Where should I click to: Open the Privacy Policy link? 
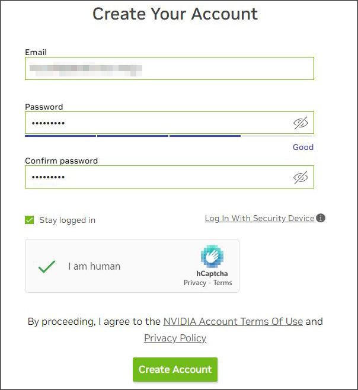pyautogui.click(x=175, y=338)
